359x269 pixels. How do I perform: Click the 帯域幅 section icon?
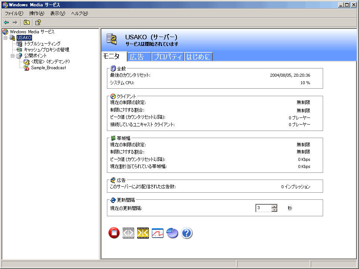pos(113,138)
